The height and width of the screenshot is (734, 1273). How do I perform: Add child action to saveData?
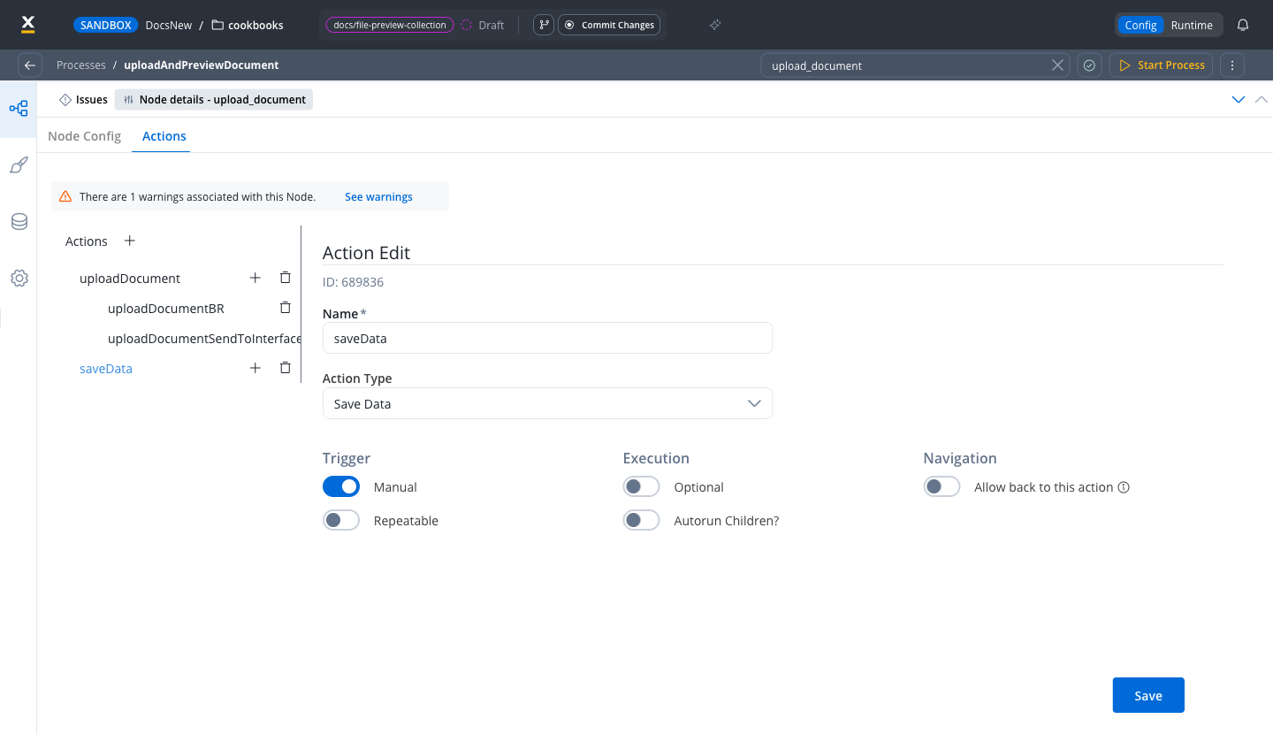click(255, 368)
